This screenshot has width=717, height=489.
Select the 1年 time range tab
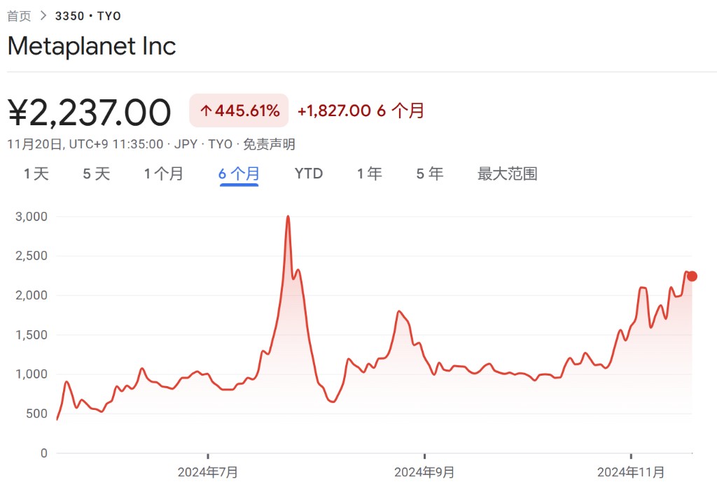(370, 173)
